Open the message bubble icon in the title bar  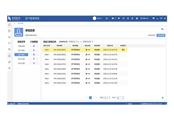113,18
